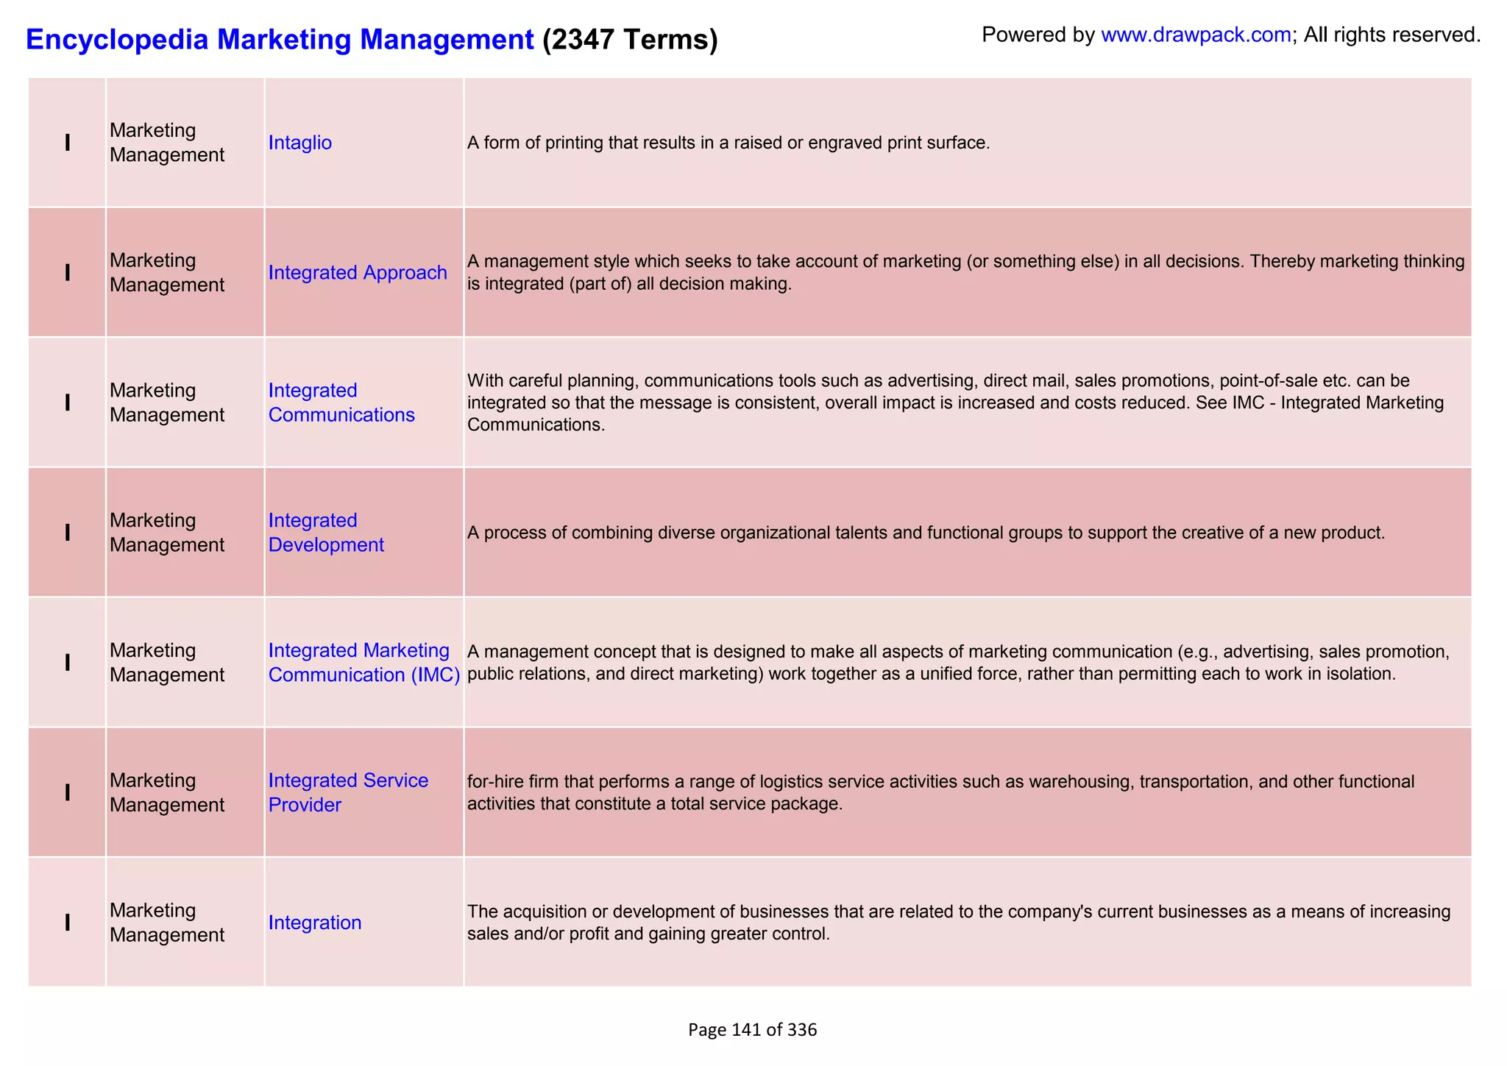Open the Integration term link
The image size is (1507, 1066).
[x=315, y=923]
